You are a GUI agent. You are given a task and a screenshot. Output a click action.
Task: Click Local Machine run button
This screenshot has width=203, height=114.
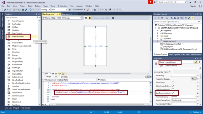point(77,10)
